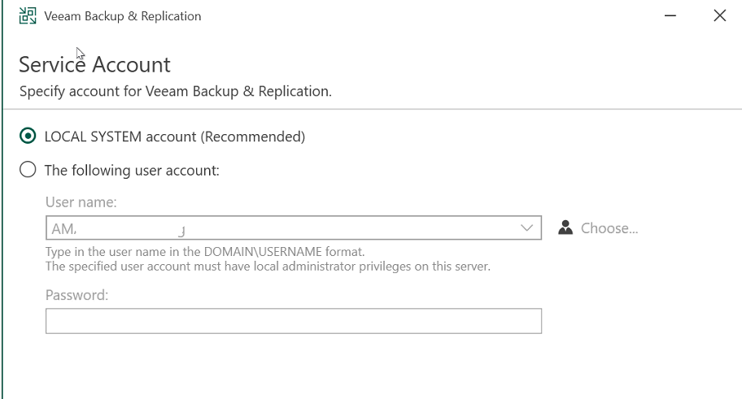The image size is (742, 399).
Task: Click the local administrator privileges note
Action: tap(268, 267)
